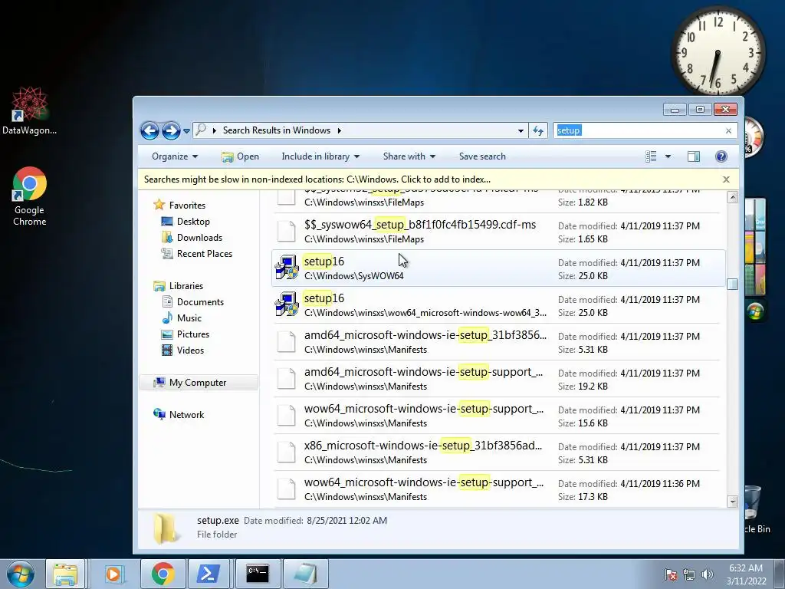Select Favorites in the navigation pane
Image resolution: width=785 pixels, height=589 pixels.
[x=187, y=205]
